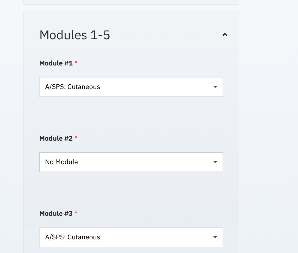Click the Module #3 dropdown arrow
Viewport: 298px width, 253px height.
point(215,237)
